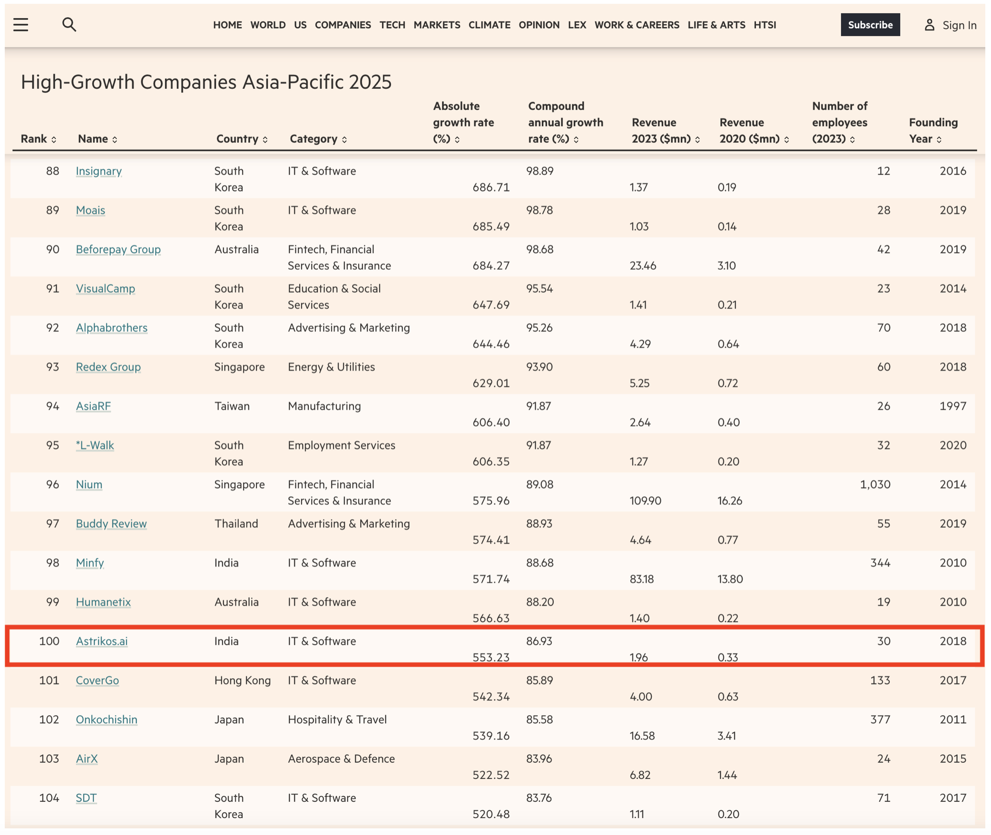Screen dimensions: 991x835
Task: Sort by Absolute growth rate header
Action: 463,122
